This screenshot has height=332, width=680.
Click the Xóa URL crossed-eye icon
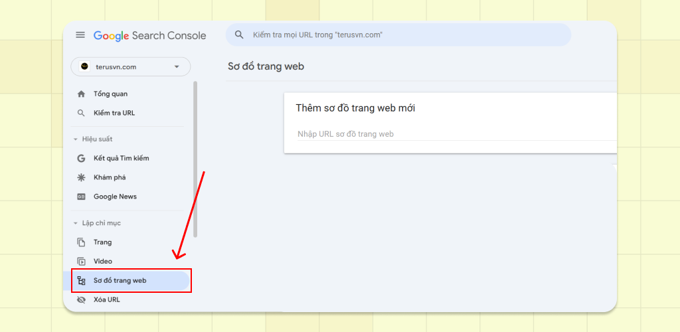pyautogui.click(x=81, y=299)
